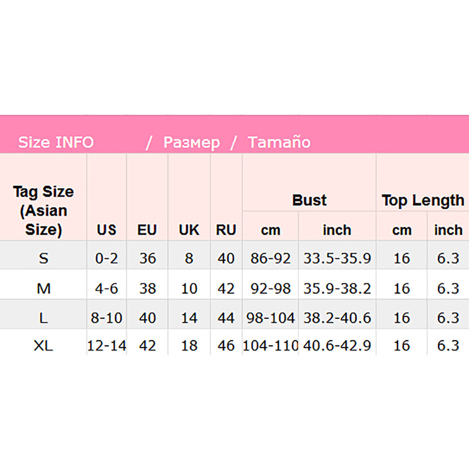Viewport: 469px width, 469px height.
Task: Select the bust "104-110" cm cell
Action: 270,346
